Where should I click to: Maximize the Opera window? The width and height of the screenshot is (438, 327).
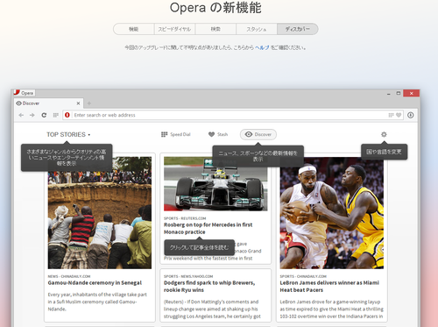pyautogui.click(x=399, y=93)
